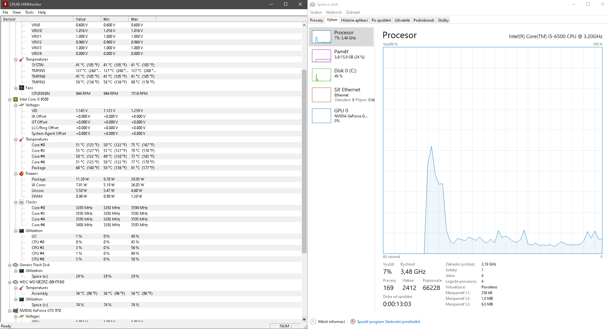Viewport: 610px width, 329px height.
Task: Click the thermometer icon under WDC WD10EZRZ
Action: [x=22, y=288]
